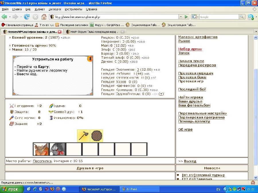Image resolution: width=258 pixels, height=193 pixels.
Task: Click the search magnifier icon
Action: [242, 17]
